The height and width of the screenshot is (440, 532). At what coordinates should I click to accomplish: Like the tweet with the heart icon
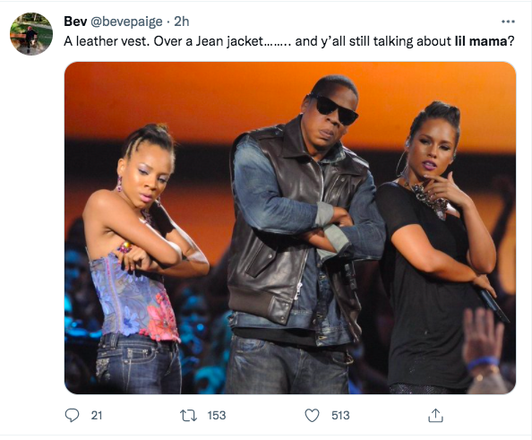click(312, 416)
